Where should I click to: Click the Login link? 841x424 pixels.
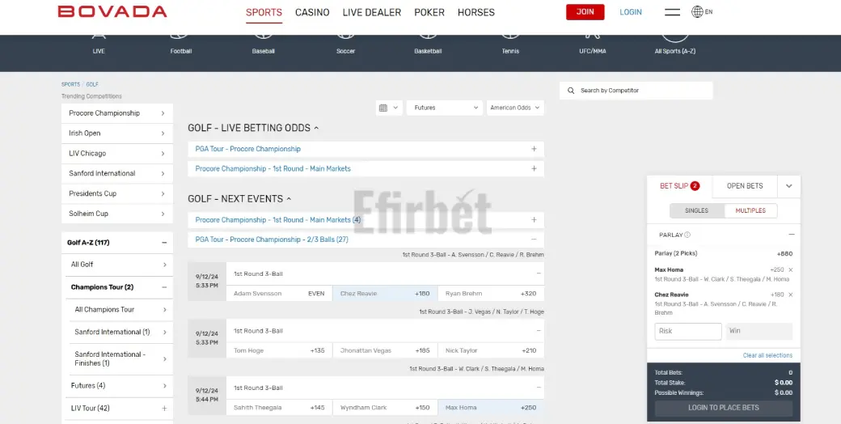point(631,12)
